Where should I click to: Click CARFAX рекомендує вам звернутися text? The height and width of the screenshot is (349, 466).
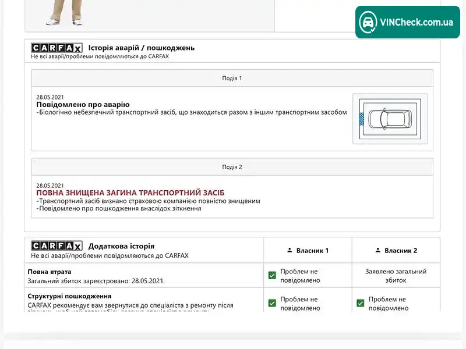[x=130, y=305]
